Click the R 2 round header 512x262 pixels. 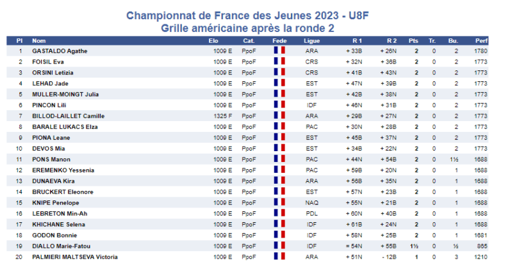tap(392, 40)
